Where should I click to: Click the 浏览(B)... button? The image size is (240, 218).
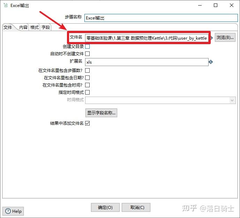(x=225, y=38)
